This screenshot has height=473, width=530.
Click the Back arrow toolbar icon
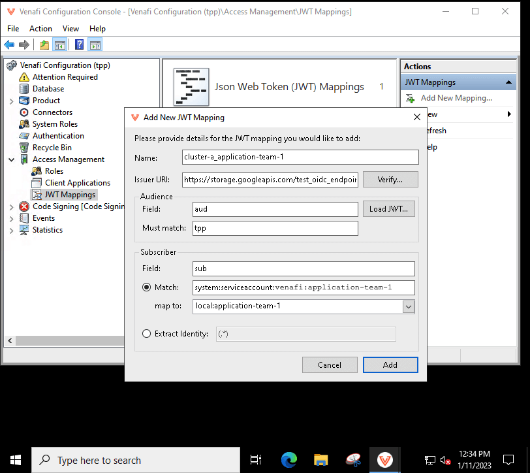(x=9, y=44)
